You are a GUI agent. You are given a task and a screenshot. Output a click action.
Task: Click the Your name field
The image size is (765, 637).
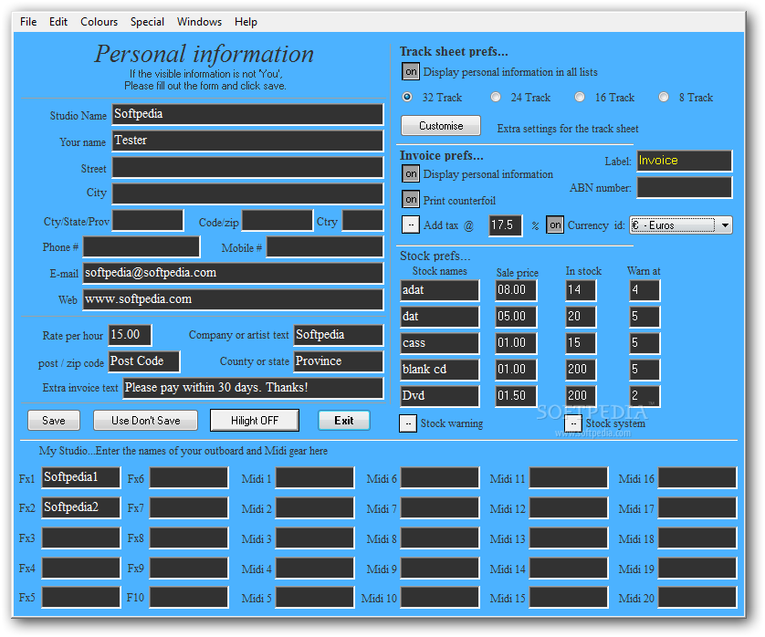coord(247,141)
